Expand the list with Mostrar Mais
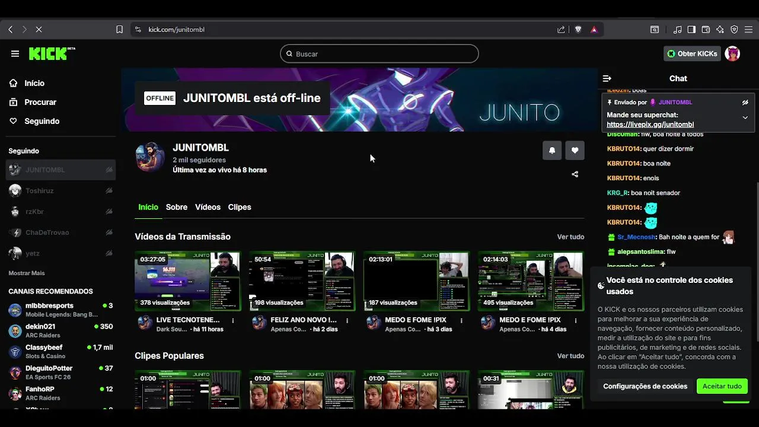 click(27, 273)
